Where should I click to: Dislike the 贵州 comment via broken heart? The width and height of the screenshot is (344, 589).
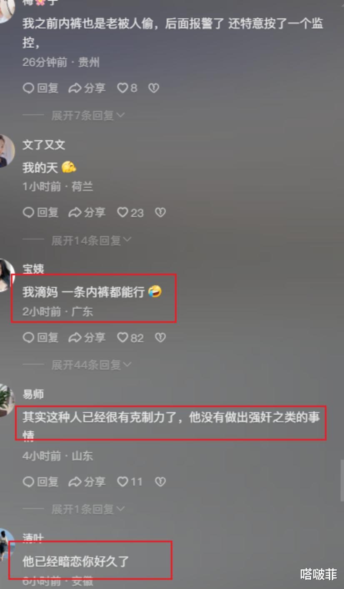pos(154,88)
